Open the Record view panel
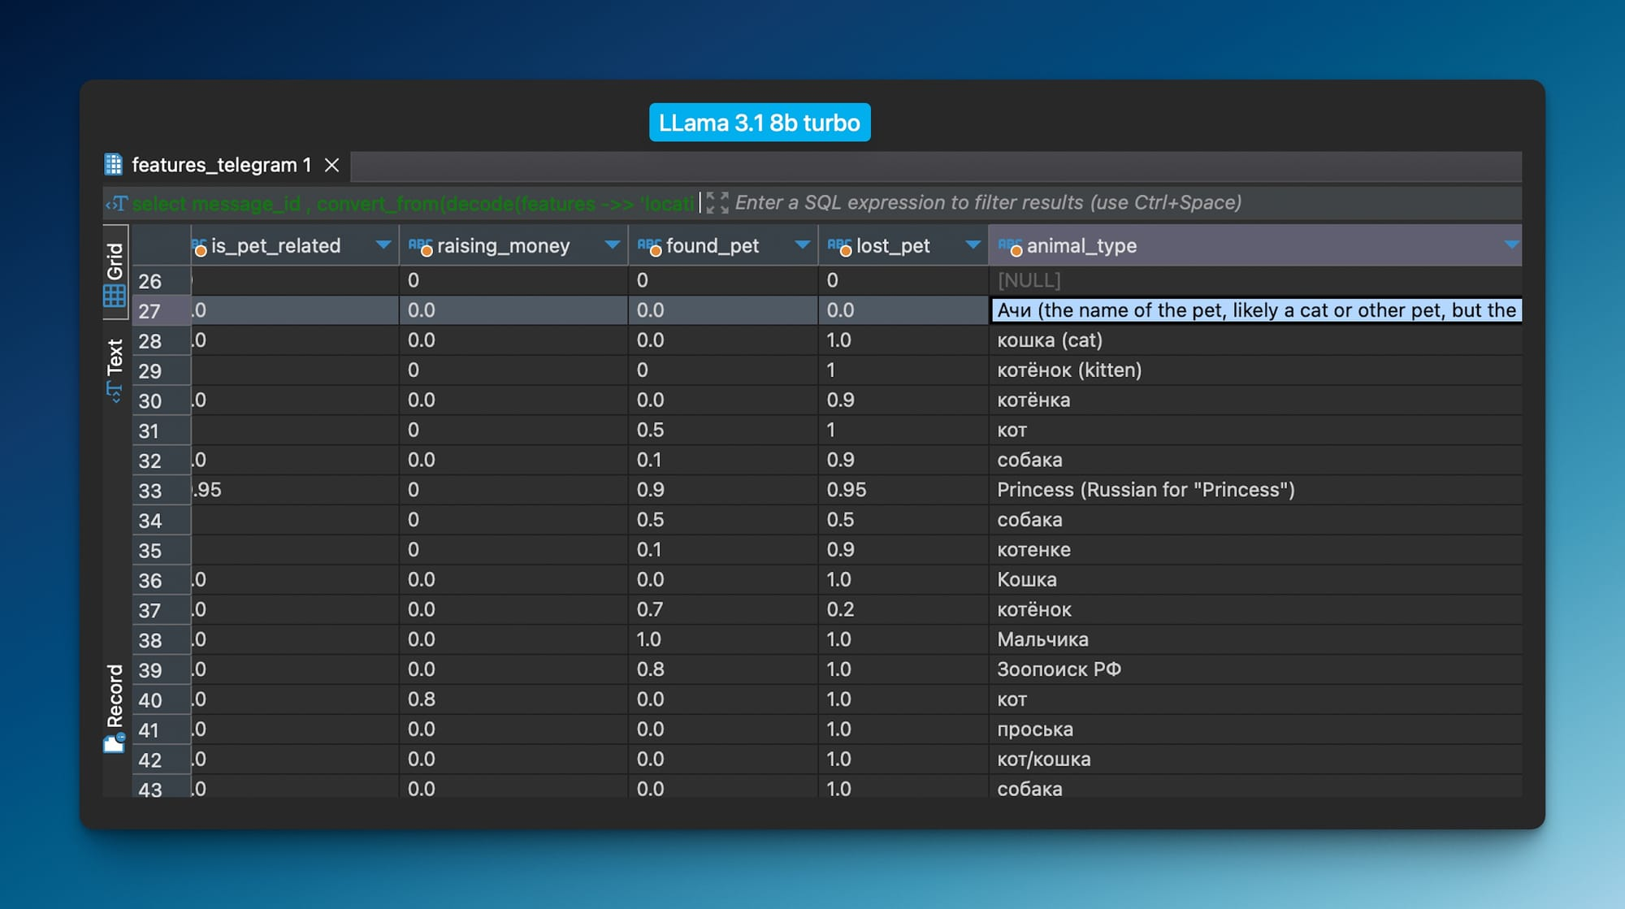The height and width of the screenshot is (909, 1625). pos(115,708)
